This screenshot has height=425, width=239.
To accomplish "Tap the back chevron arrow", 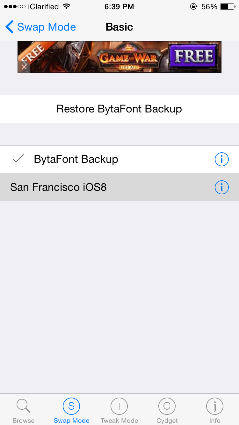I will point(10,27).
